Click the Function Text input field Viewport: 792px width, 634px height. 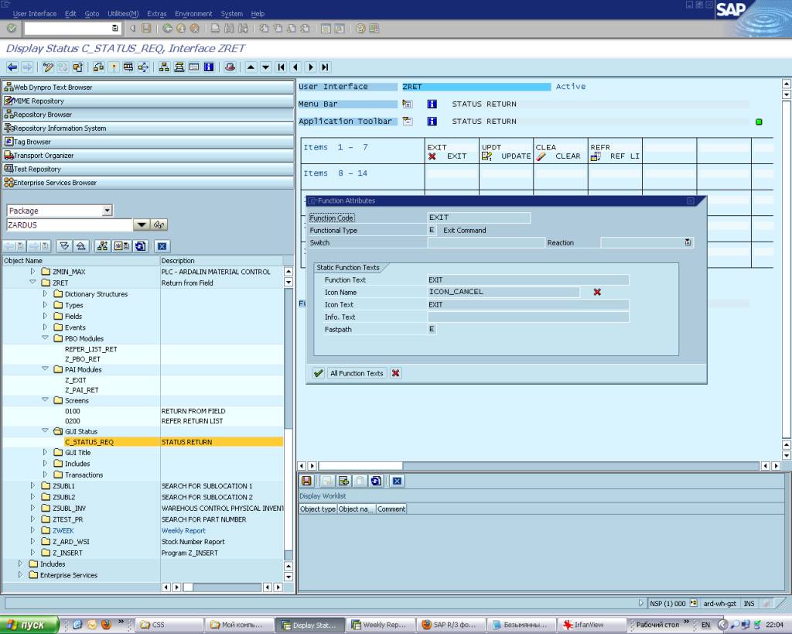(x=527, y=279)
